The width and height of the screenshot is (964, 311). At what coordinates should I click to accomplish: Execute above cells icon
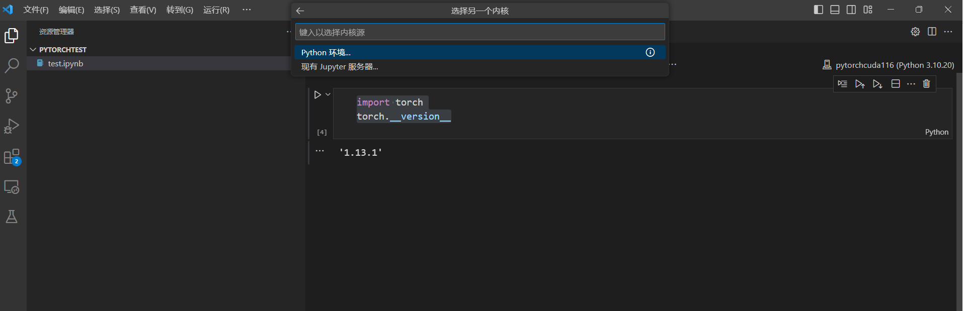pyautogui.click(x=860, y=84)
